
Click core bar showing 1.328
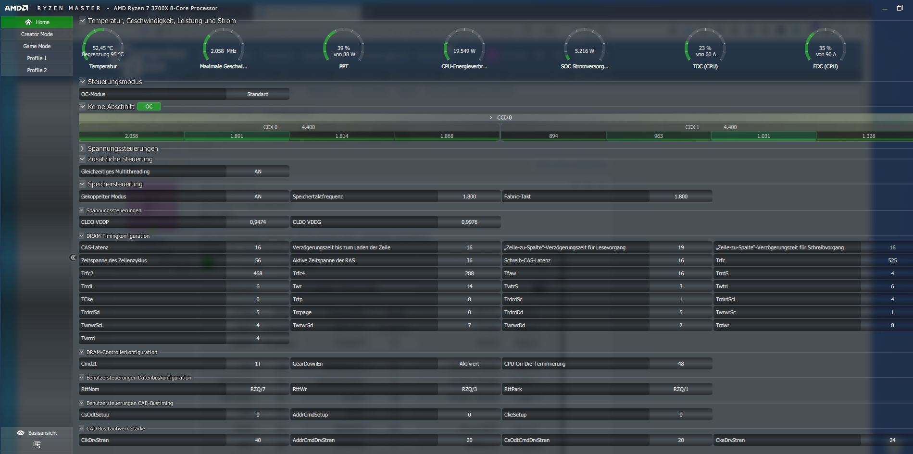pos(864,136)
